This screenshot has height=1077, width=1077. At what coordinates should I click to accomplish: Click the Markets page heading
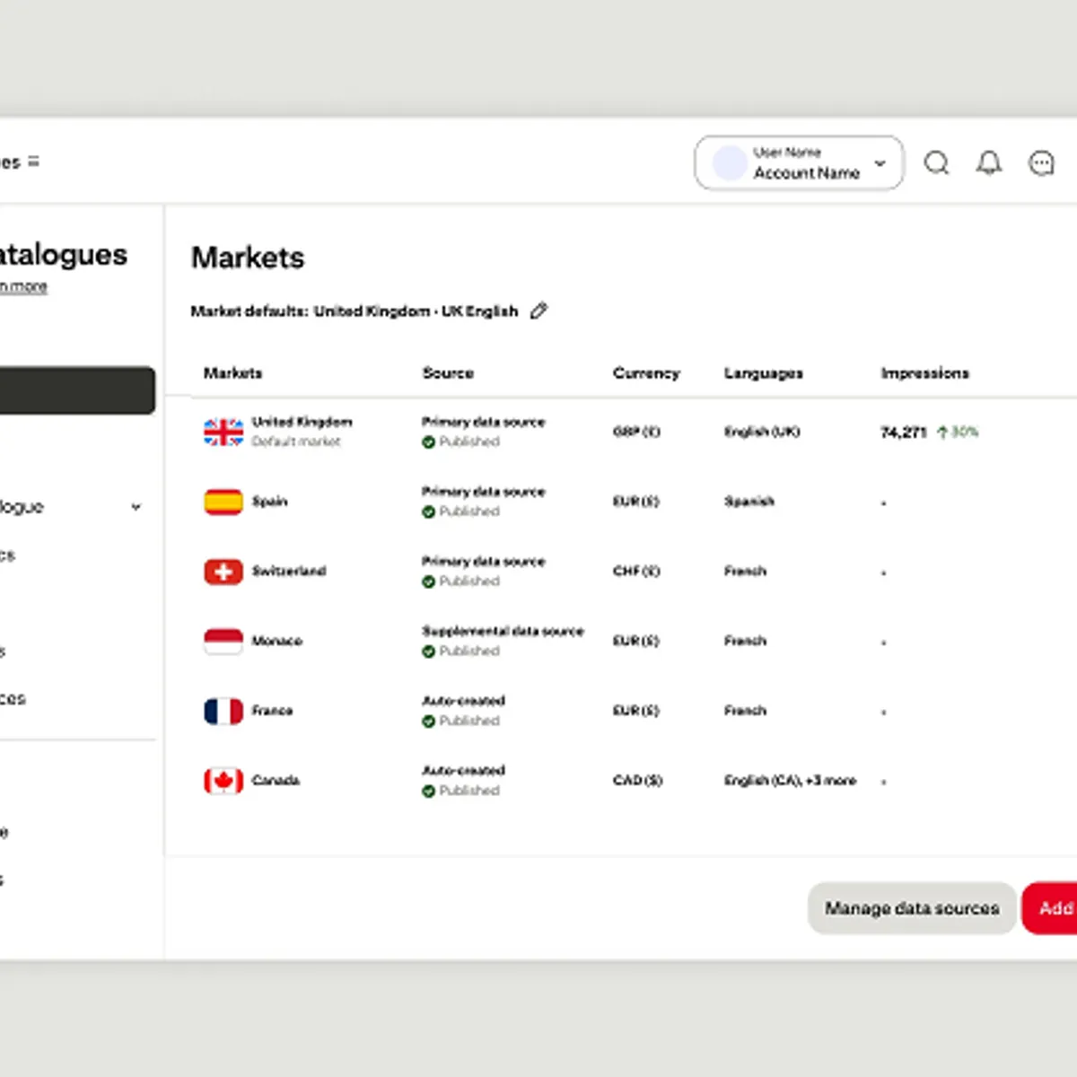pos(248,258)
